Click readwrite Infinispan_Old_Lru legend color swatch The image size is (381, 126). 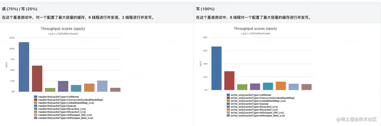pyautogui.click(x=36, y=115)
